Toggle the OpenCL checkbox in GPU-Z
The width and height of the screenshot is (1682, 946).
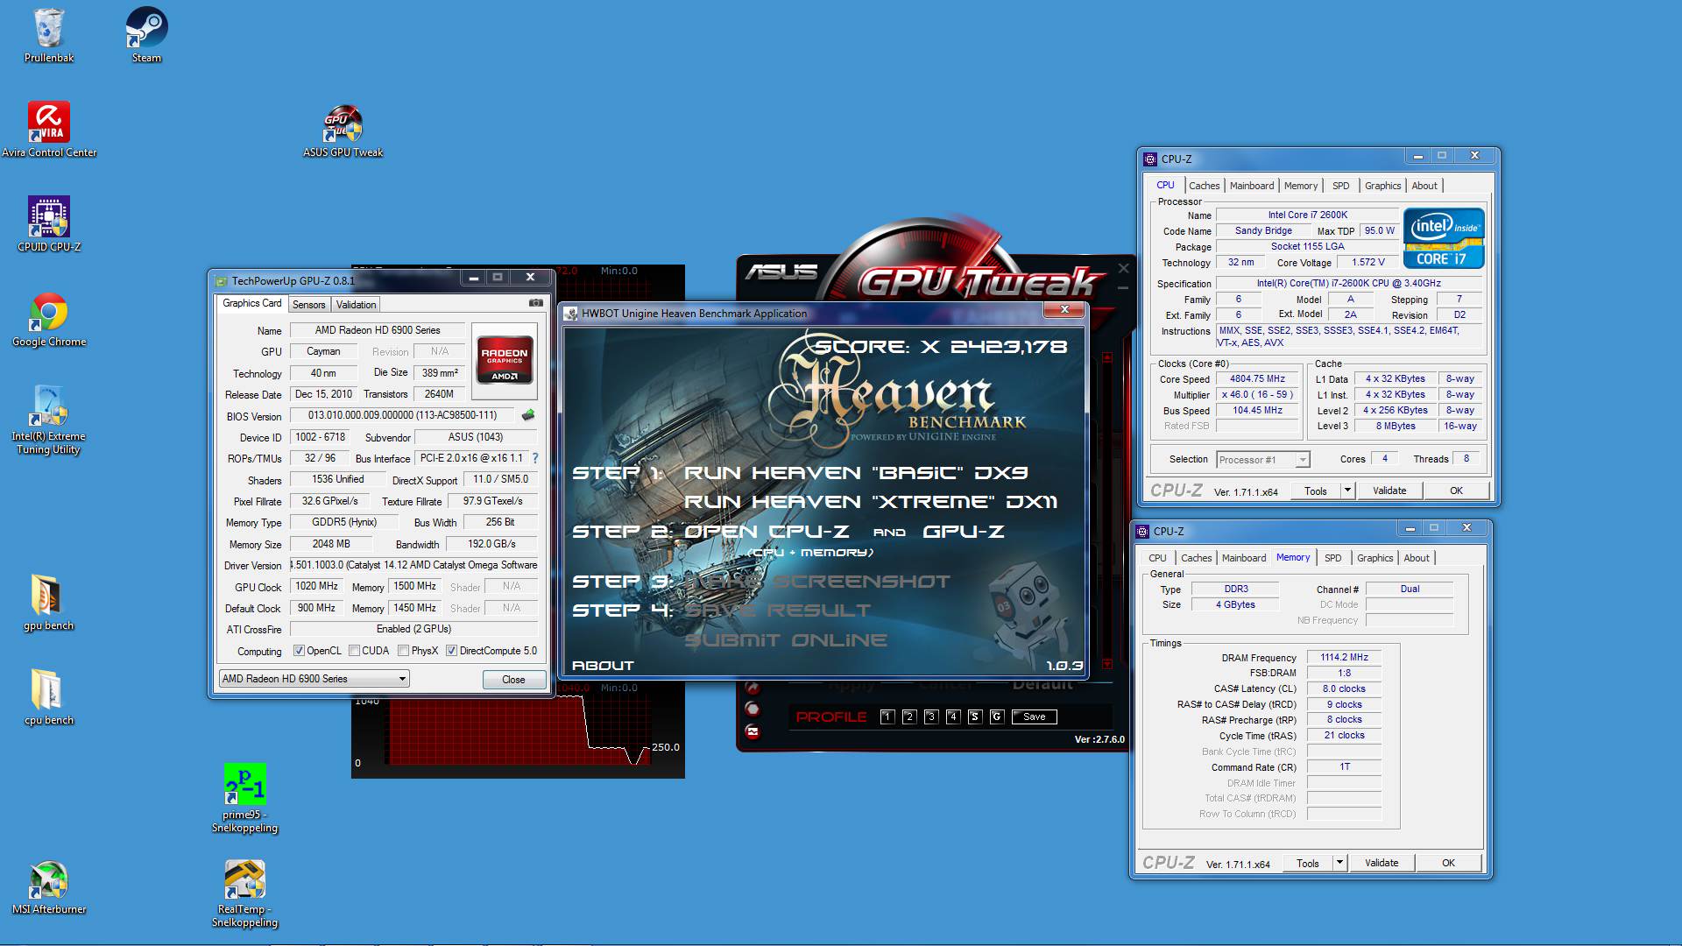[x=299, y=651]
